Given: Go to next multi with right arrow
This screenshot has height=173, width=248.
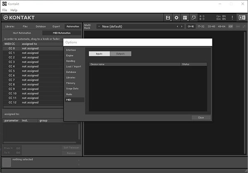Looking at the screenshot, I should [182, 26].
